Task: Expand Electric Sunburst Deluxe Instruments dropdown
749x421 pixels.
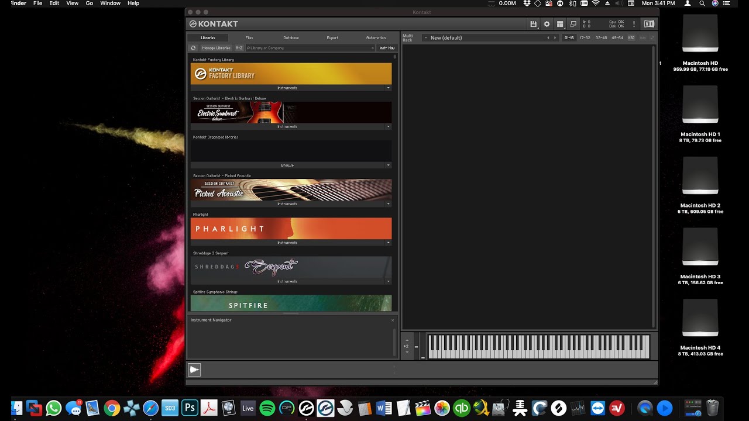Action: coord(388,126)
